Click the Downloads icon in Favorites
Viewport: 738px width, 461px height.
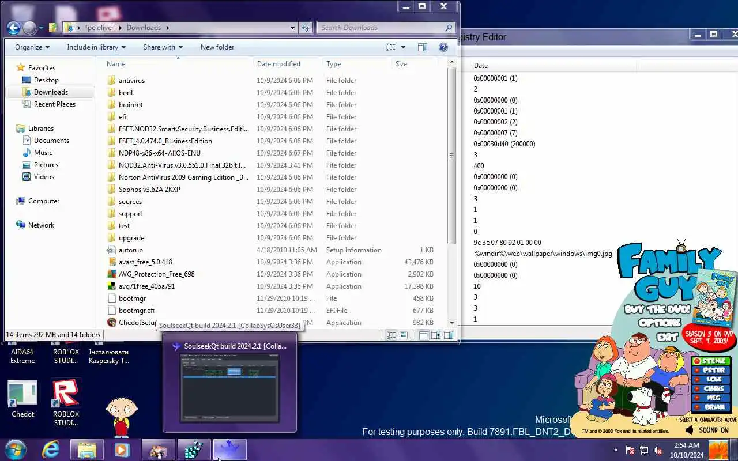coord(26,92)
